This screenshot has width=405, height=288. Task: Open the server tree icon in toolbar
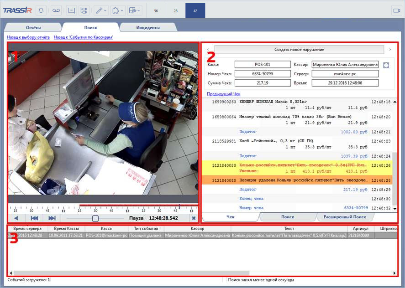(x=84, y=10)
